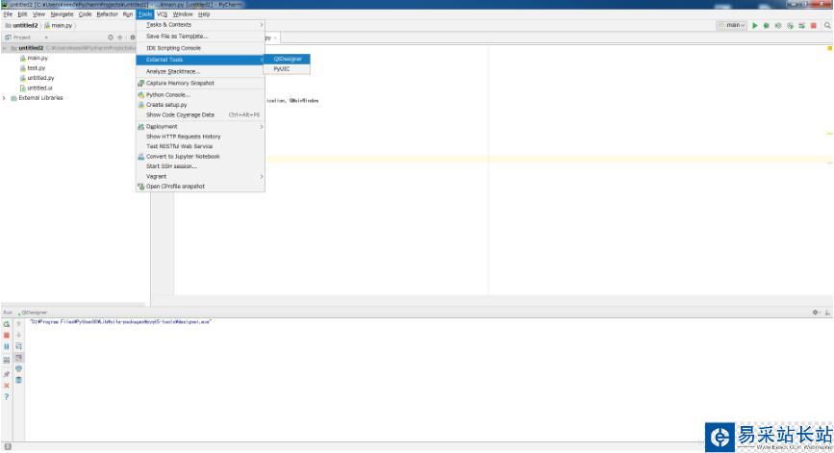Open the Window menu
Screen dimensions: 834x453
pos(183,14)
